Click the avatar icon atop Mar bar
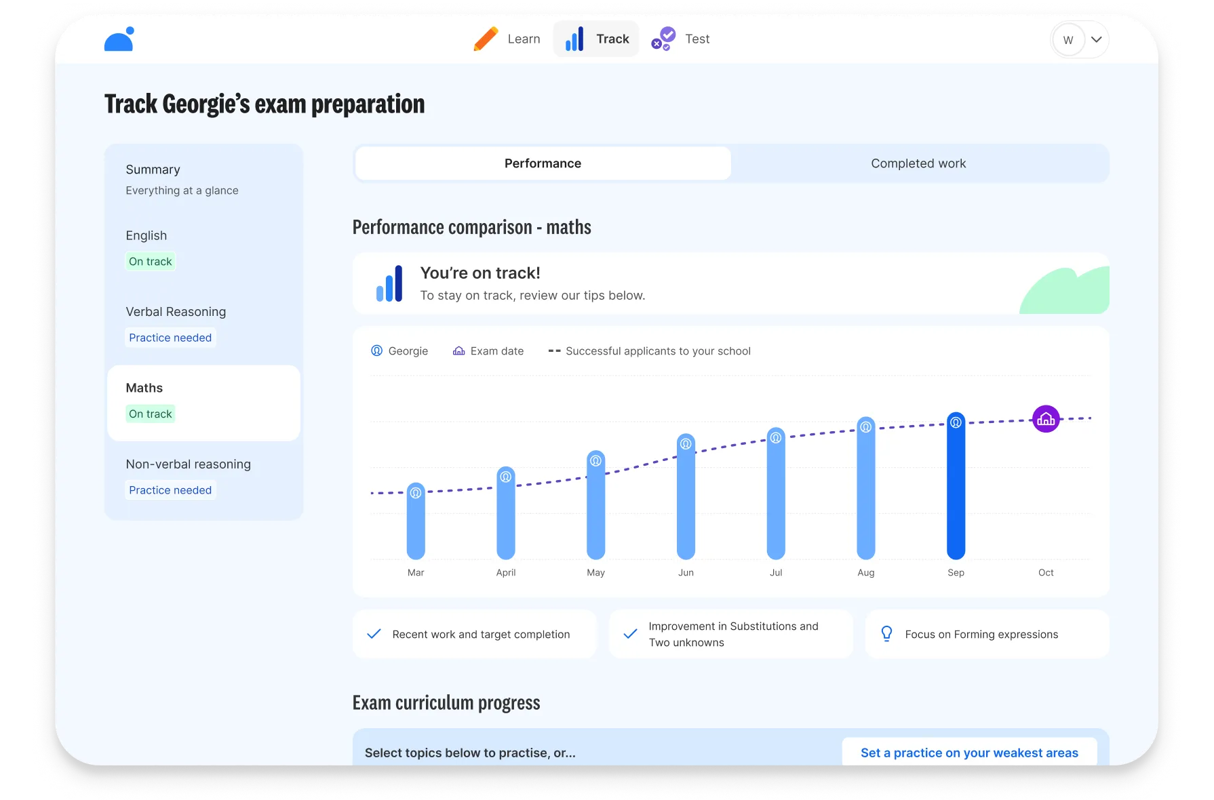 click(x=416, y=493)
